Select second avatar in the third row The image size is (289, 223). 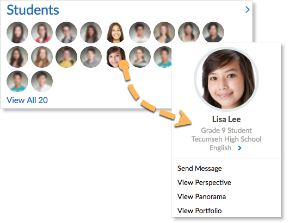42,81
